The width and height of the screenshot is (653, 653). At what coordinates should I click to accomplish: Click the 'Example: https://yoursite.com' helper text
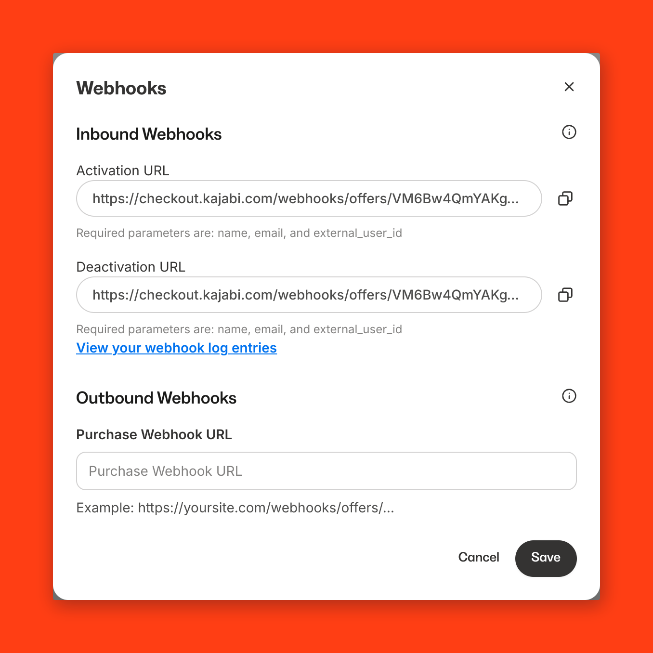[x=235, y=508]
